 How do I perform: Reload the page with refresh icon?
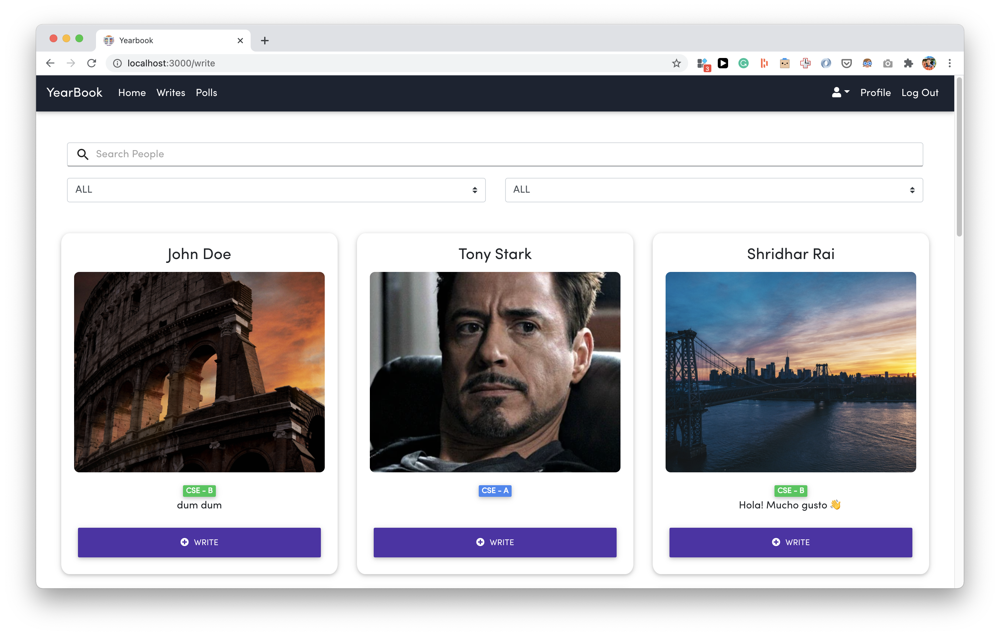pyautogui.click(x=92, y=63)
